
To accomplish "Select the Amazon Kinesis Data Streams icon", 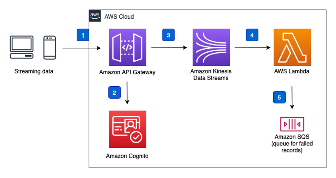I will (x=211, y=48).
